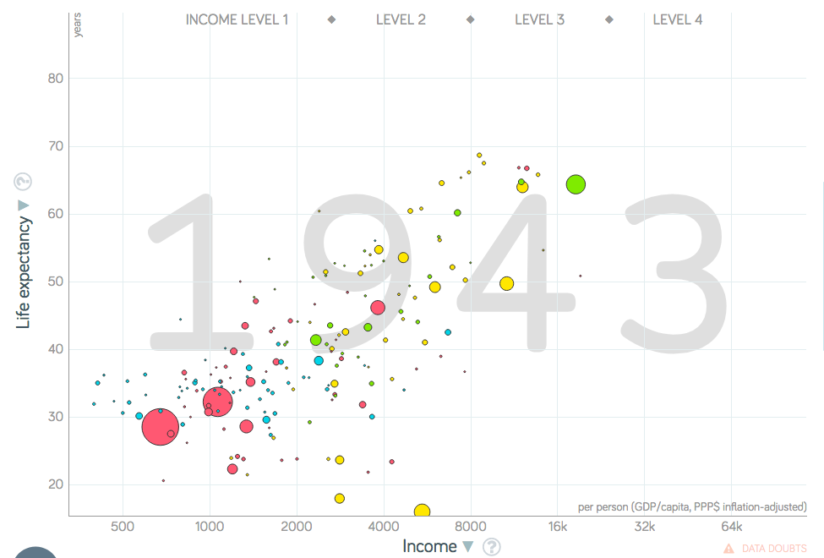Click the diamond between Level 1 and Level 2
This screenshot has width=824, height=558.
[331, 19]
